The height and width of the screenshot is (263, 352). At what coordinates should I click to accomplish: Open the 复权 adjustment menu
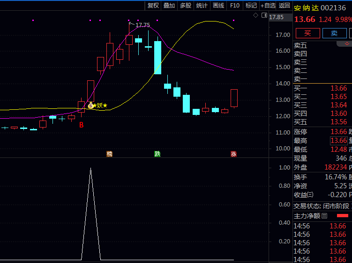pyautogui.click(x=153, y=5)
